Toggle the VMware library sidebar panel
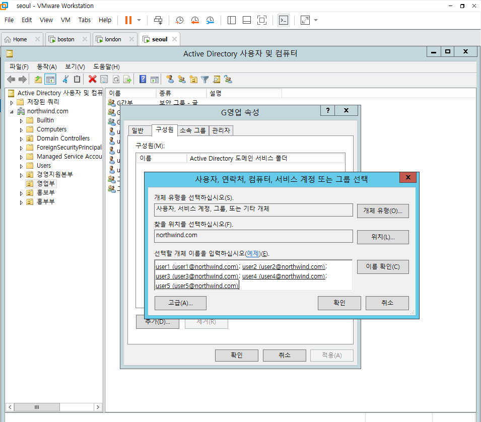481x422 pixels. [x=232, y=20]
